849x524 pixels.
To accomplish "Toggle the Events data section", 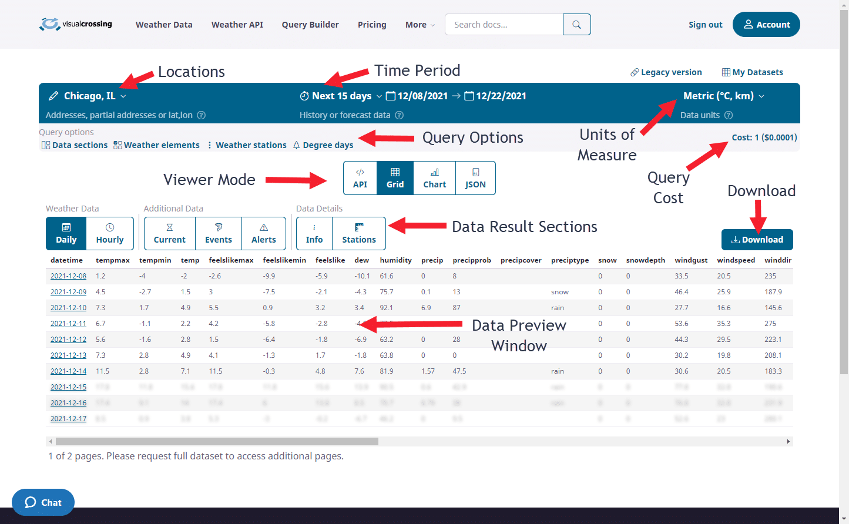I will (x=218, y=233).
